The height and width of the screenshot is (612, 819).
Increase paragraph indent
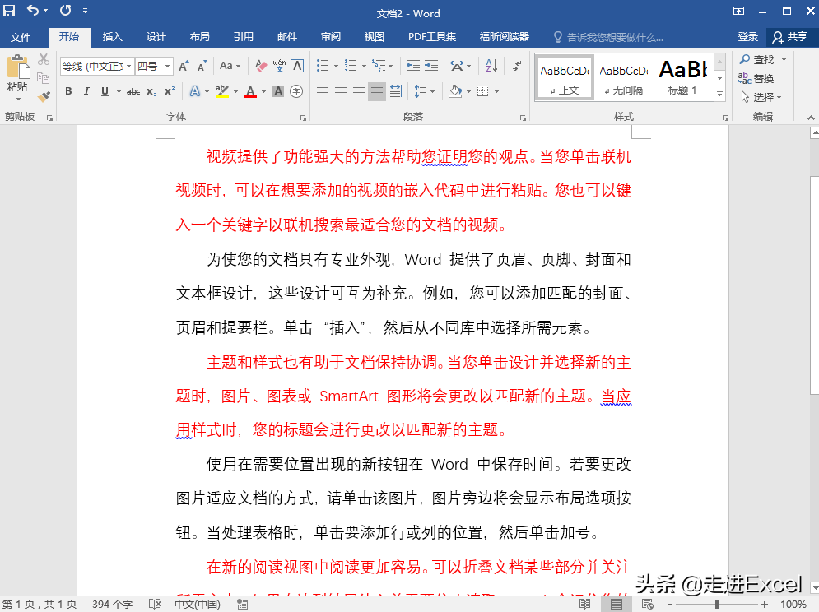431,66
